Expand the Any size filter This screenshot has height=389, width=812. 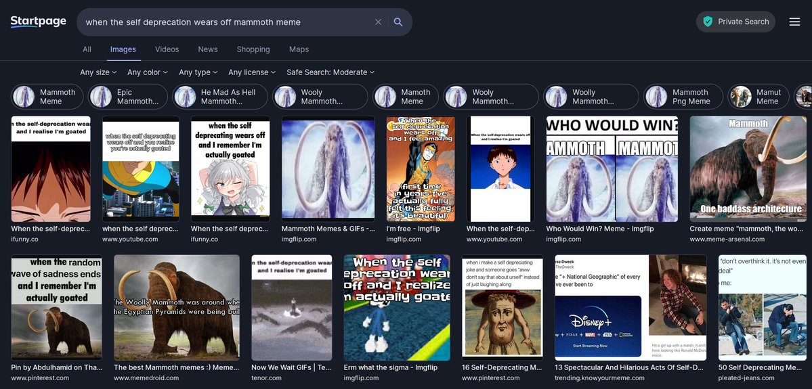(98, 72)
